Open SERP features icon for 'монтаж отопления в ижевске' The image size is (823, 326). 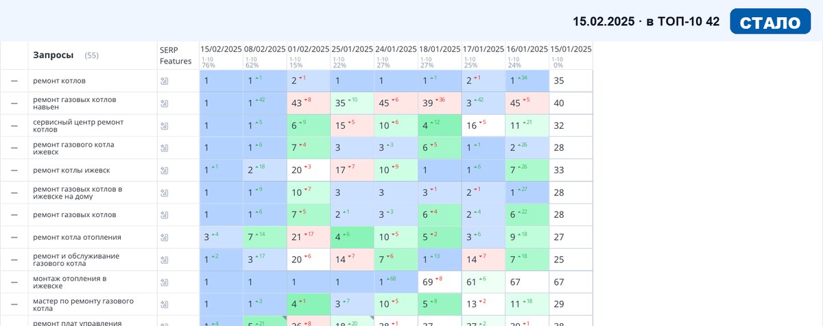click(164, 282)
